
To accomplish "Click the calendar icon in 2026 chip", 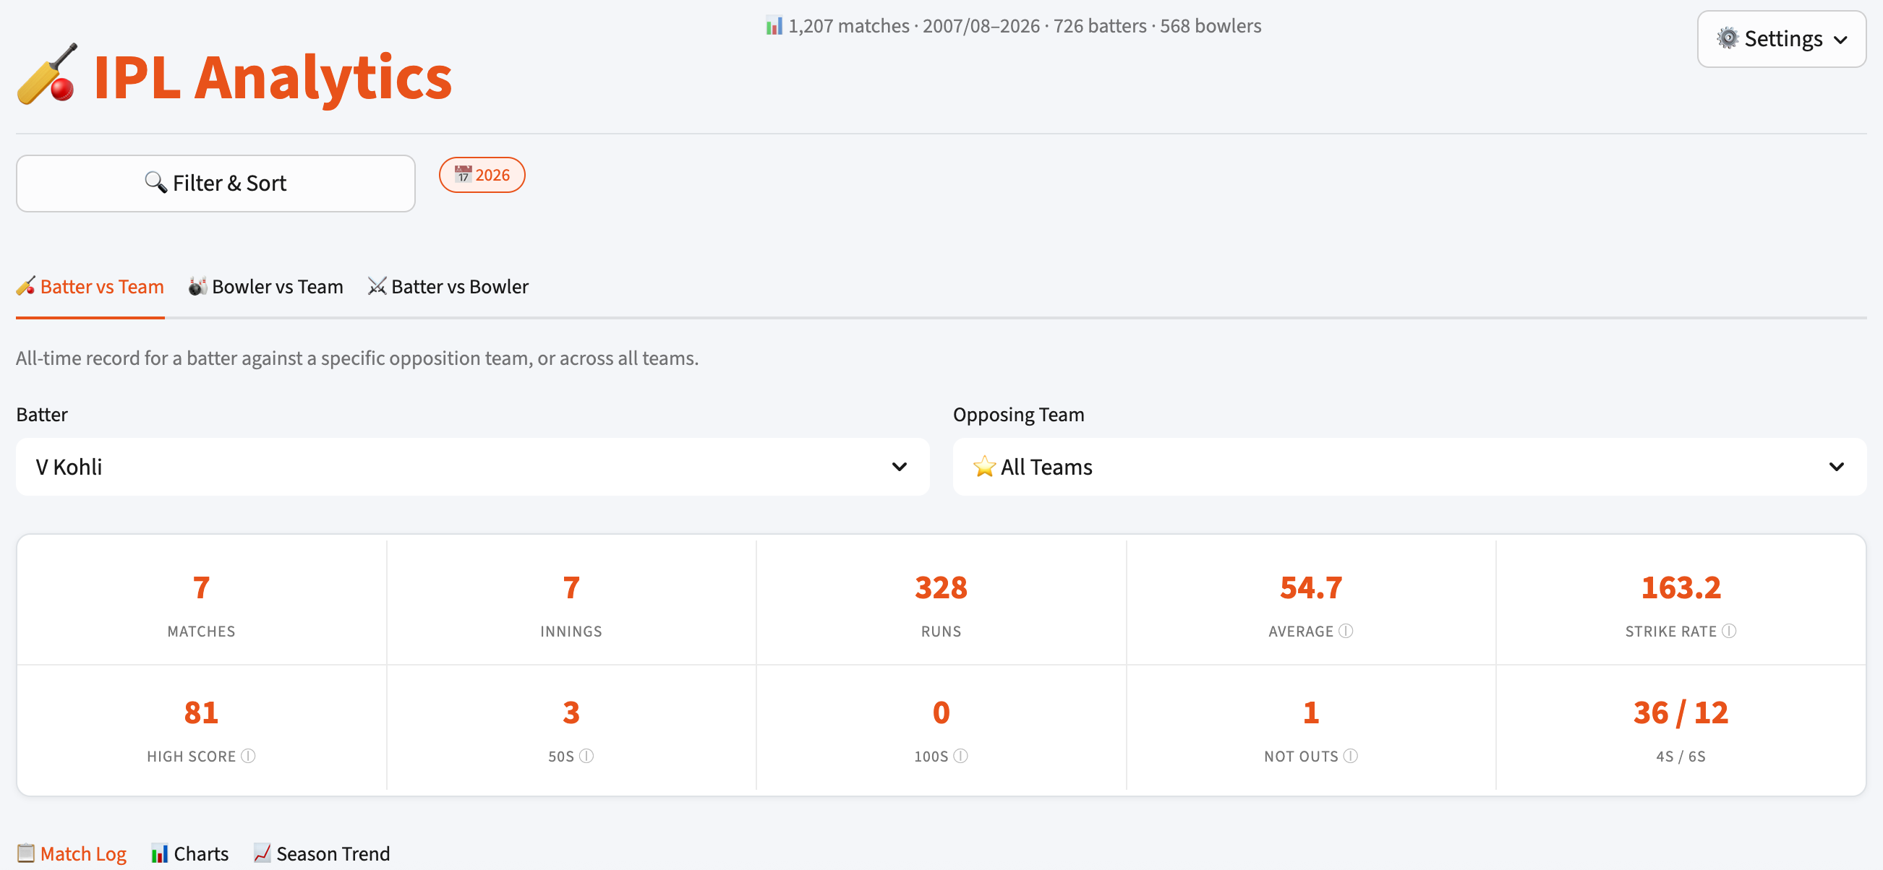I will (x=463, y=175).
